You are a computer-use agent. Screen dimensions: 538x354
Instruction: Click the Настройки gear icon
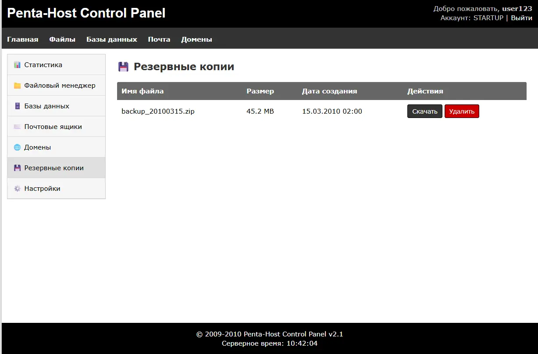click(x=17, y=189)
